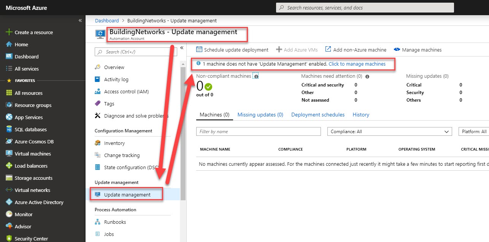Open the Deployment schedules tab
The width and height of the screenshot is (489, 242).
[318, 115]
